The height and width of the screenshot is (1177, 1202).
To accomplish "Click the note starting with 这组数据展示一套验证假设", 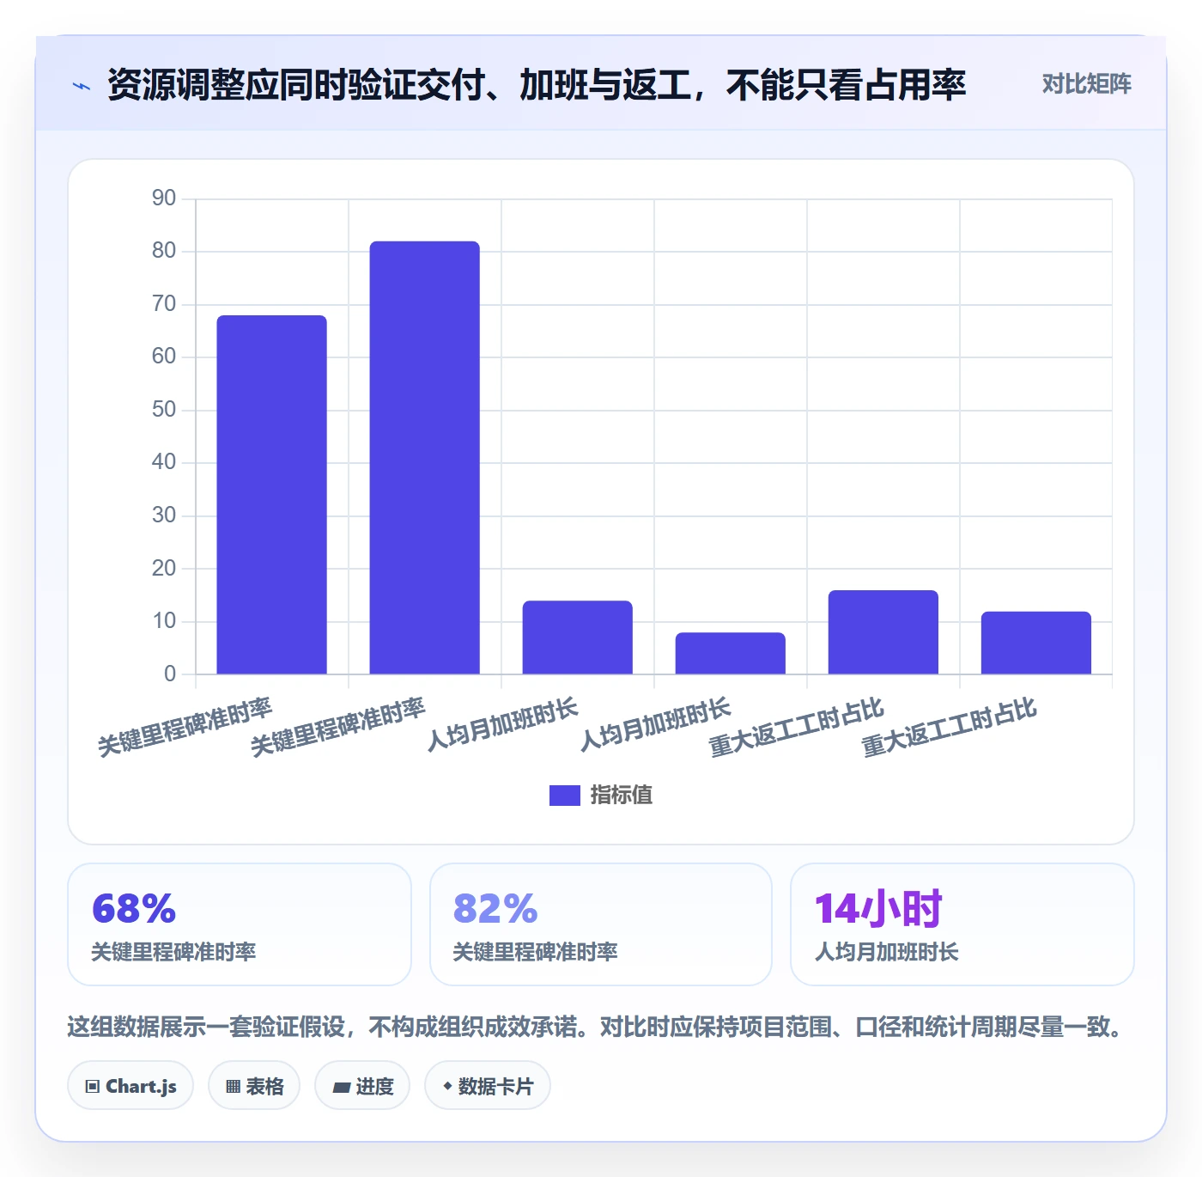I will tap(594, 1027).
